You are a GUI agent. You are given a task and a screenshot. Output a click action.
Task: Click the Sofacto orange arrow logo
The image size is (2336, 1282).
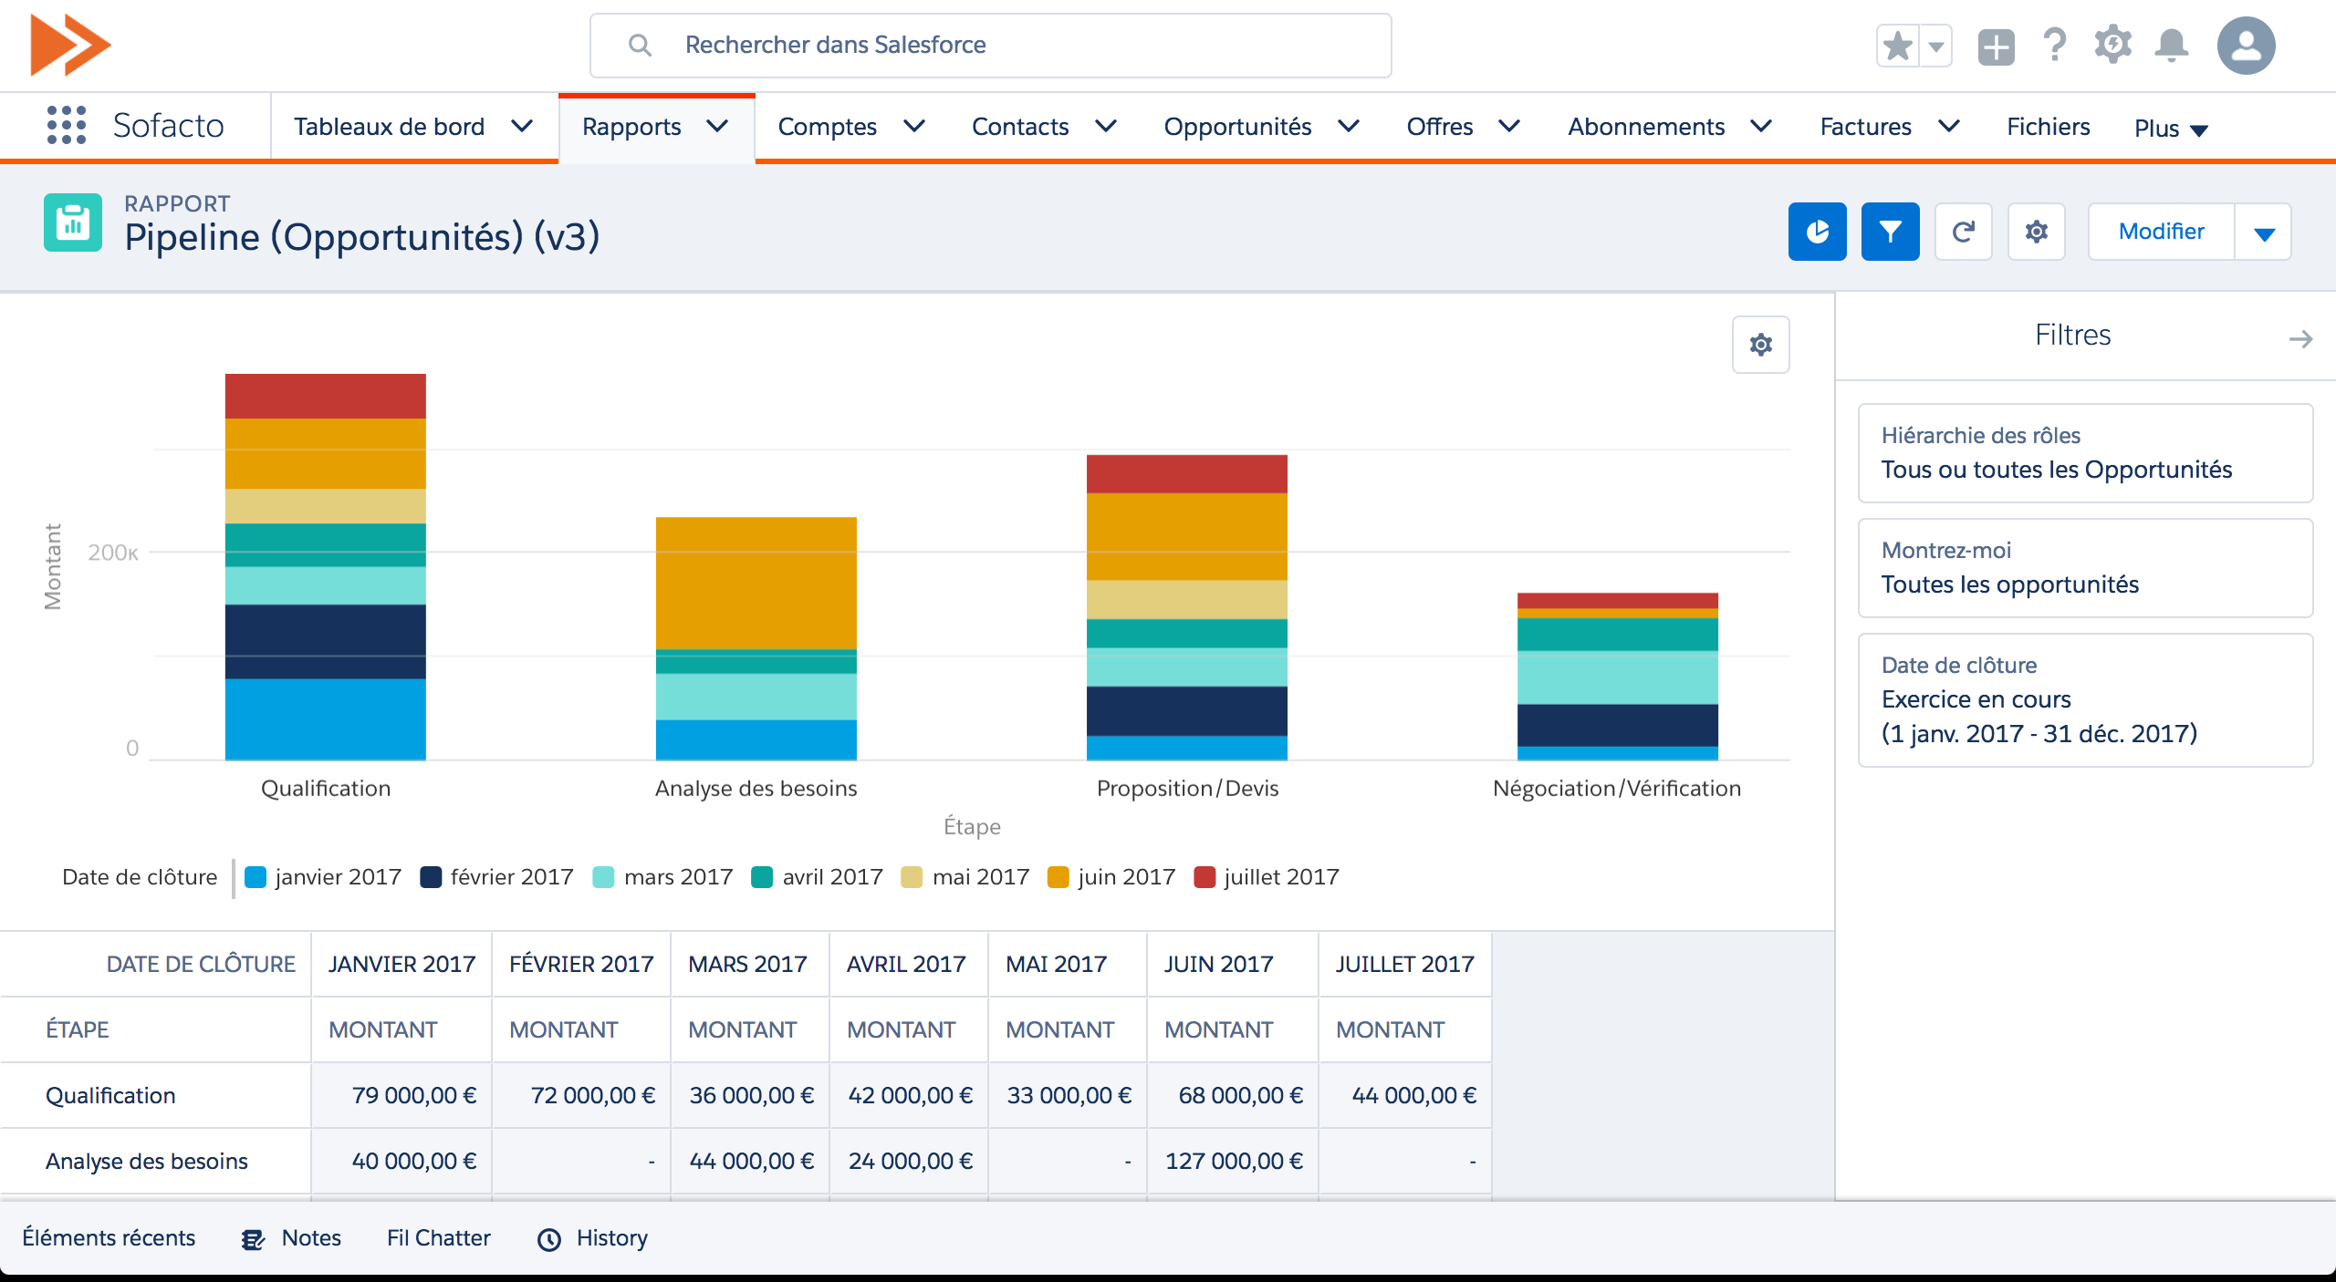click(70, 44)
